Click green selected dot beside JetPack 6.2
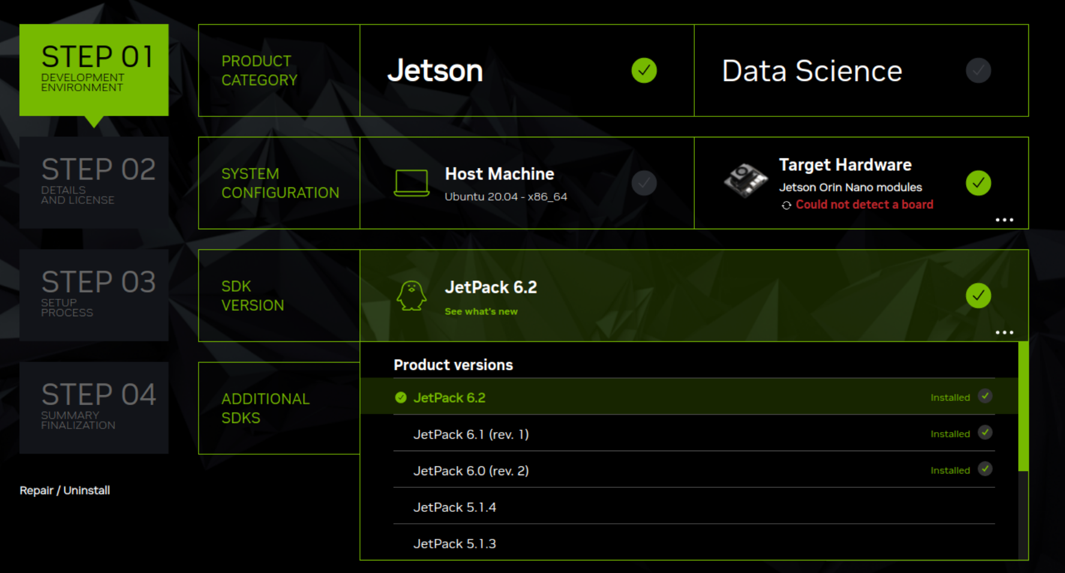Viewport: 1065px width, 573px height. click(401, 397)
